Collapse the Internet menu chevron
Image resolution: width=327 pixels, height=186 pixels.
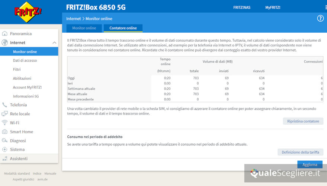[54, 42]
